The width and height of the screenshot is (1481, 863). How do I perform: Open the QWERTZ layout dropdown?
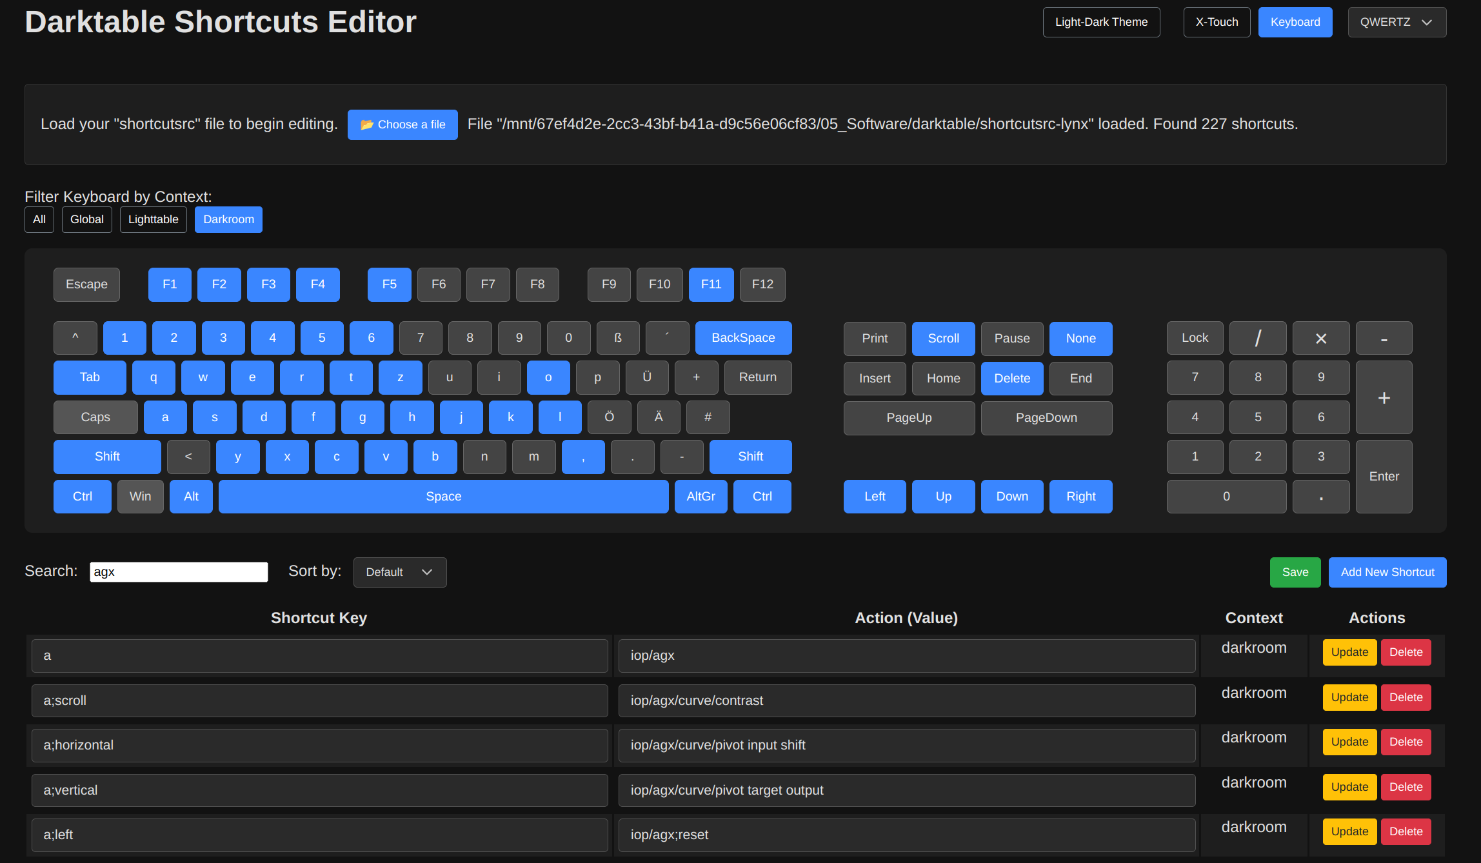[1397, 22]
